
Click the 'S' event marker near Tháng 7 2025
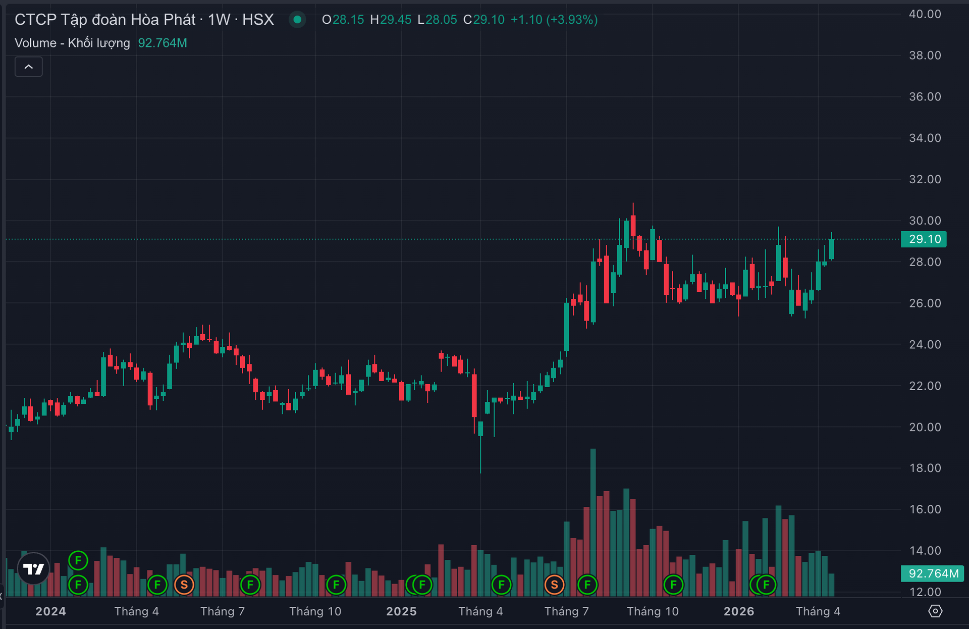tap(554, 585)
